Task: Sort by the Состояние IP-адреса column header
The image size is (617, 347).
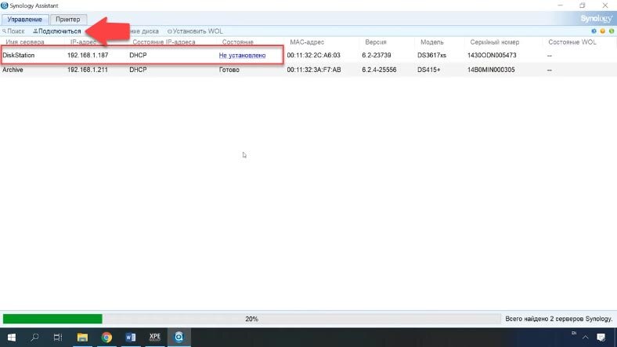Action: click(164, 42)
